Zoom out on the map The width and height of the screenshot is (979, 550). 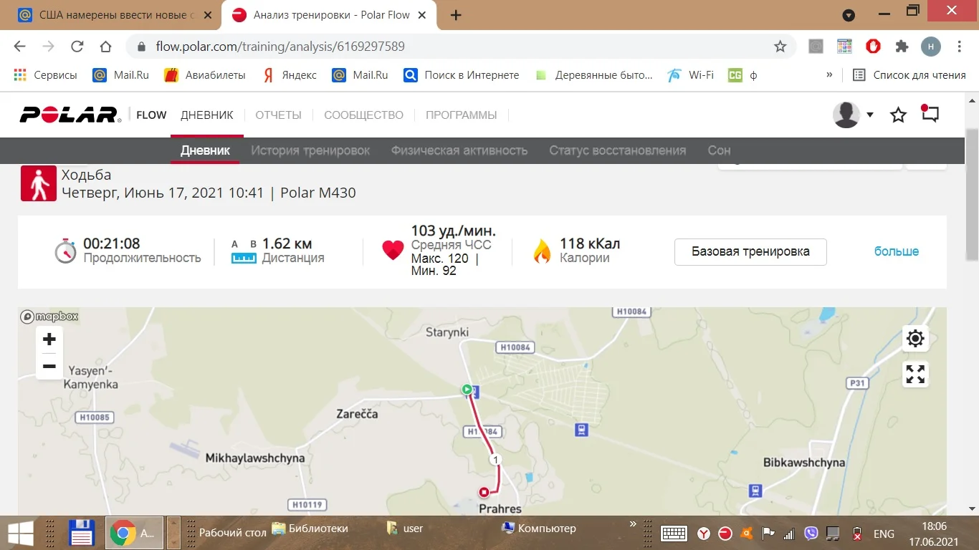(49, 367)
